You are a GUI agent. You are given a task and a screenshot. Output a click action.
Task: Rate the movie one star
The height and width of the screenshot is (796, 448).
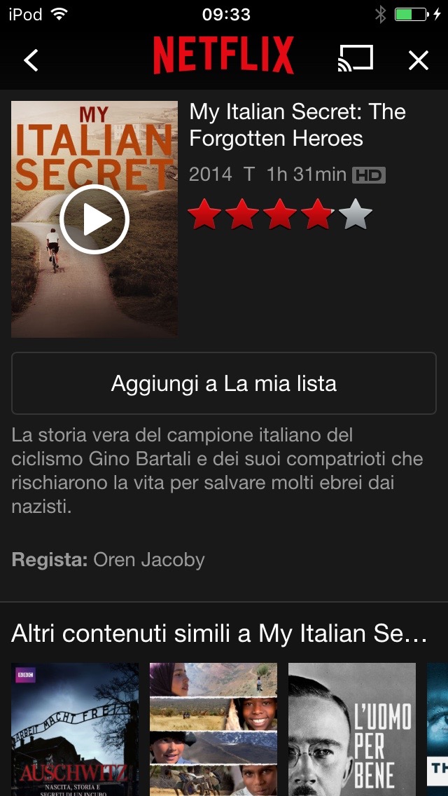tap(204, 214)
